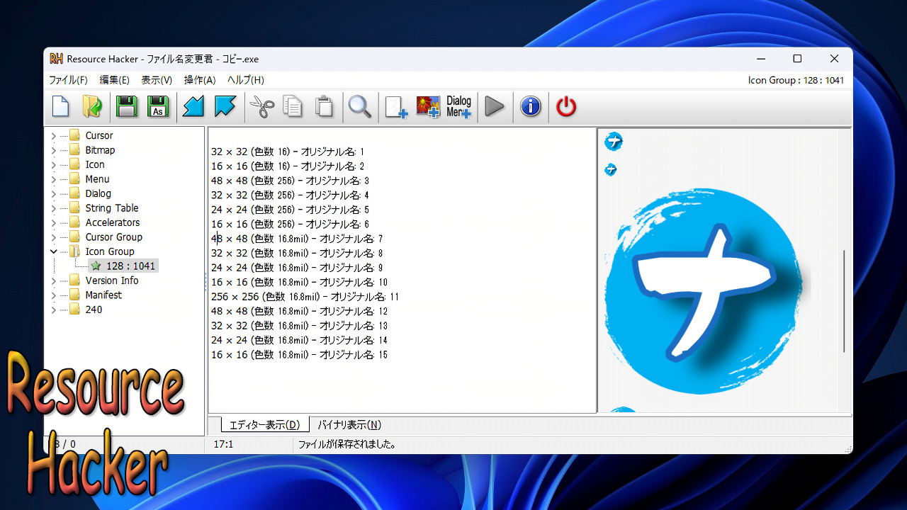The height and width of the screenshot is (510, 907).
Task: Select the Version Info tree label
Action: (x=112, y=280)
